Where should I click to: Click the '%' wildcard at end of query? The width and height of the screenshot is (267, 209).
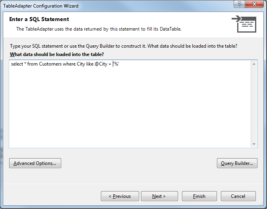pos(116,64)
